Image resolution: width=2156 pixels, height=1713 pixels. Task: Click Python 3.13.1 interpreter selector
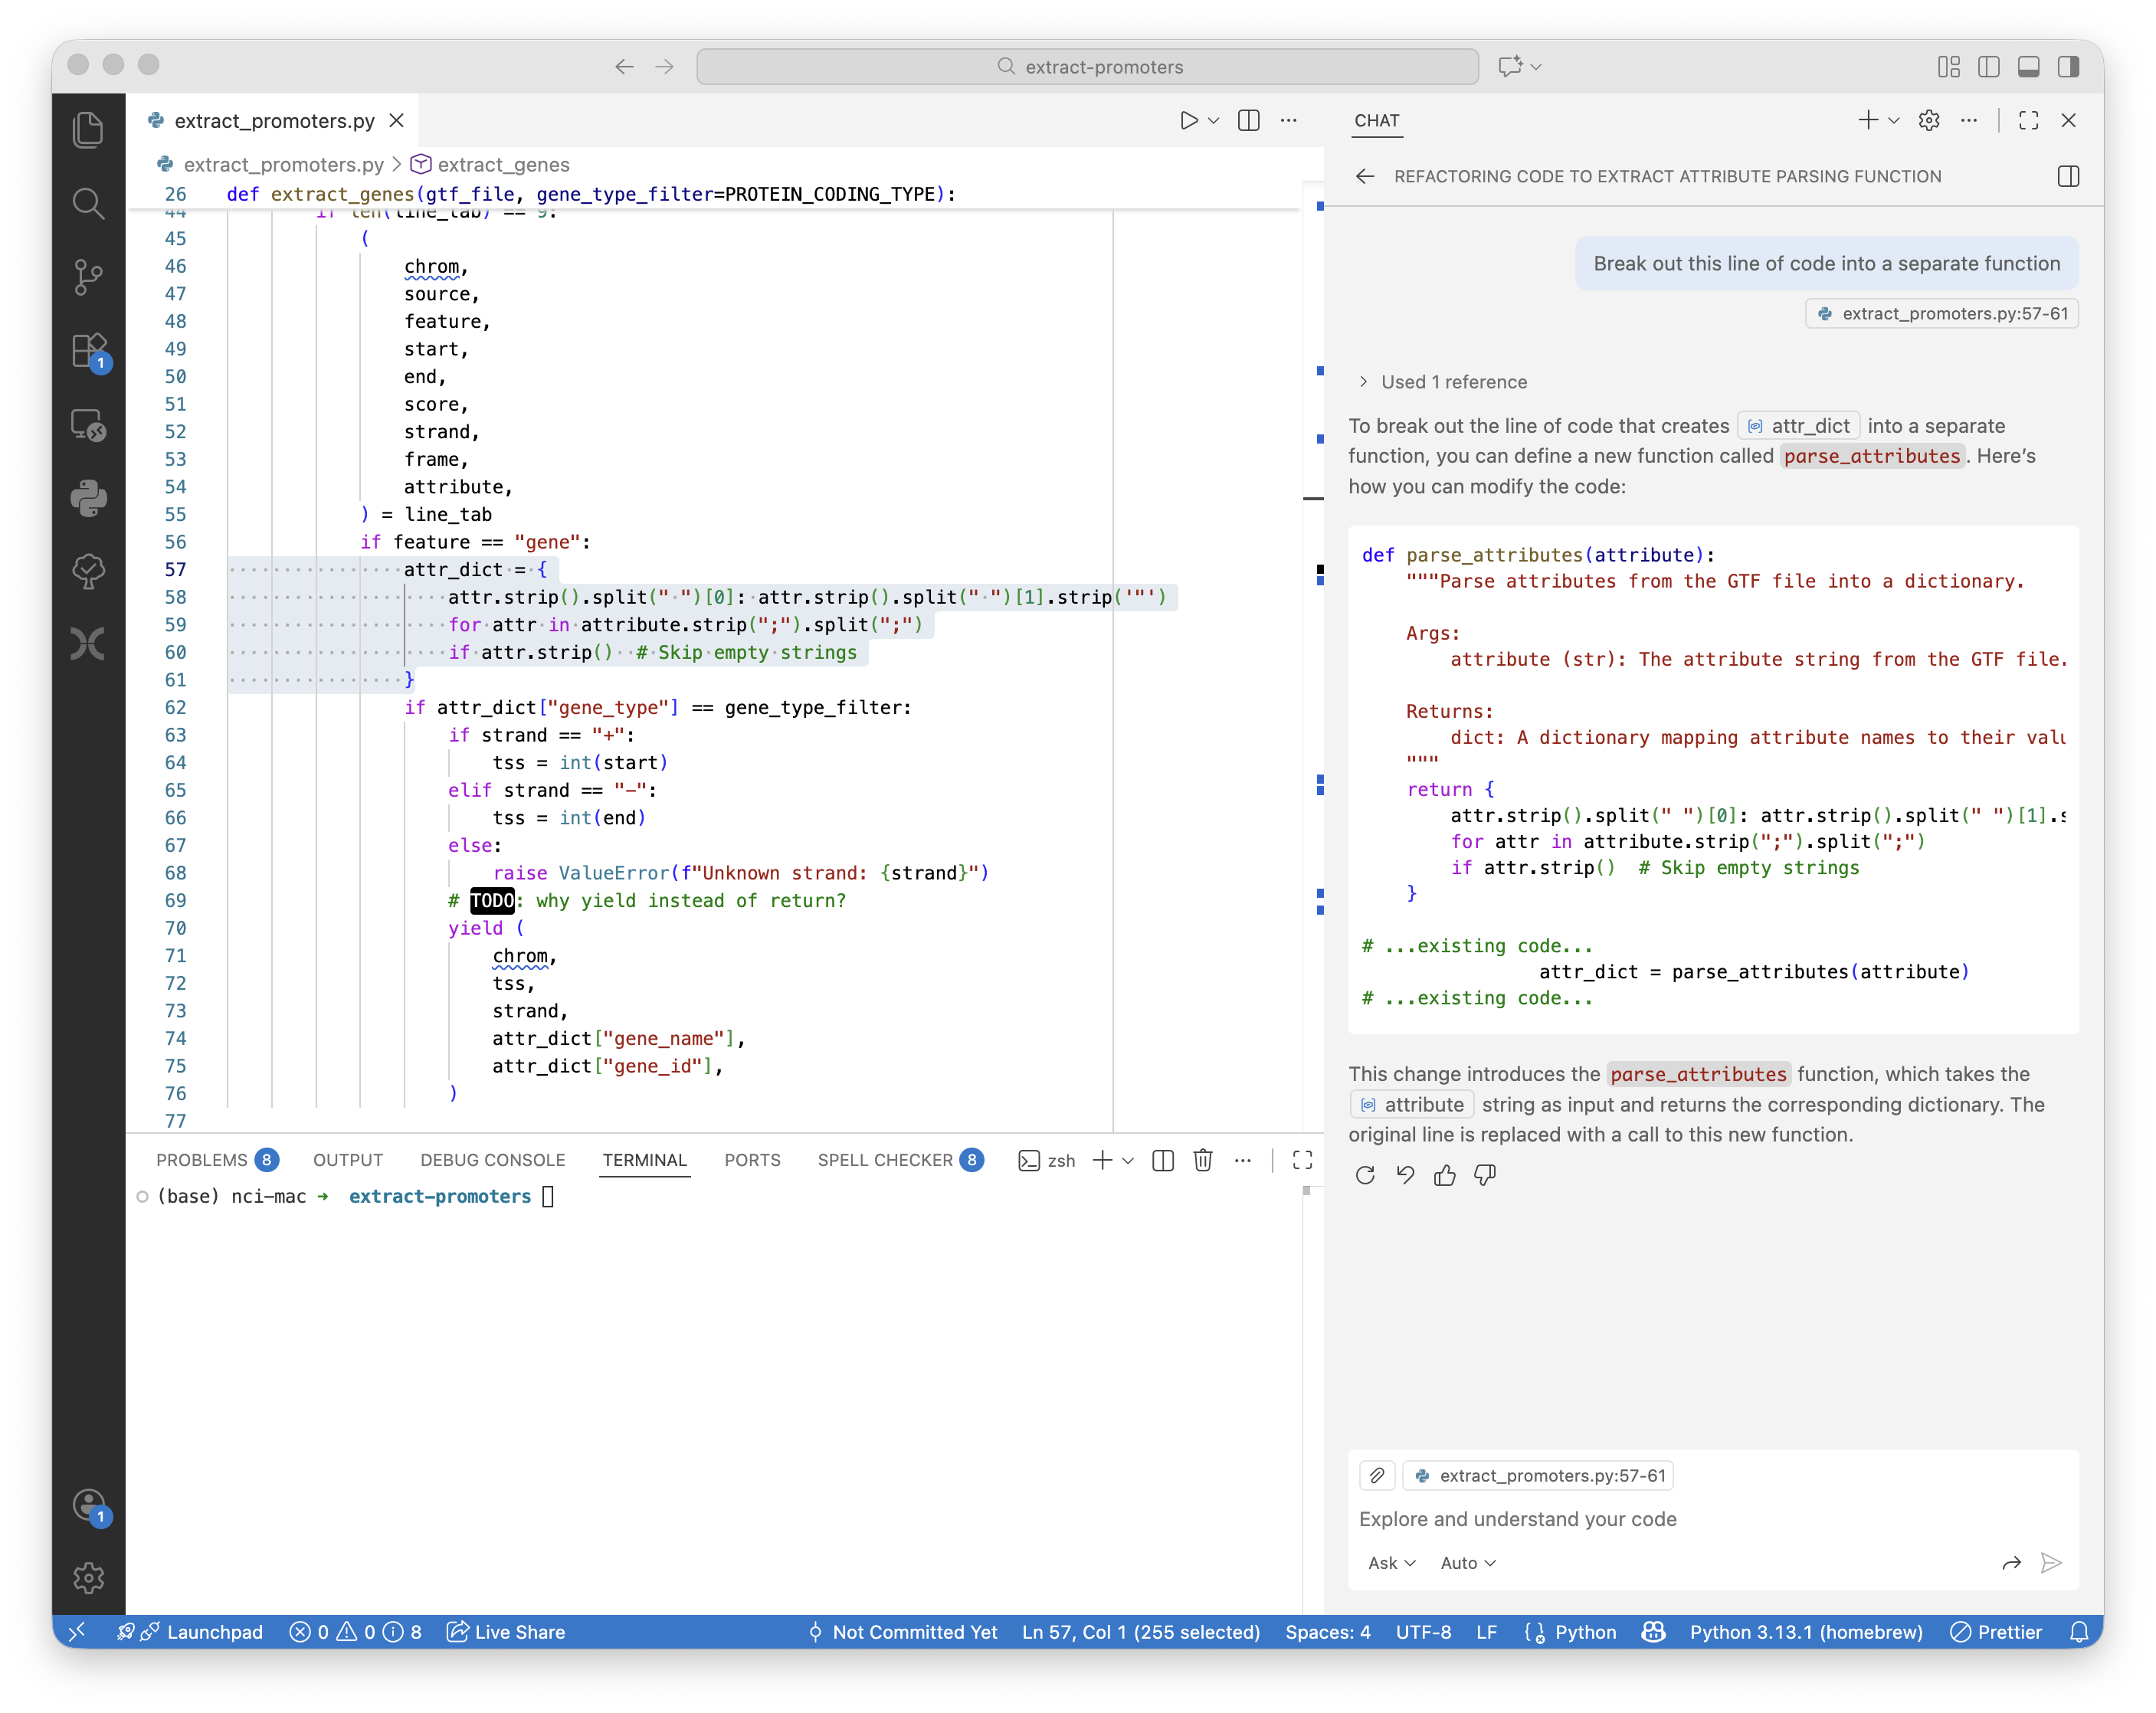pyautogui.click(x=1805, y=1632)
